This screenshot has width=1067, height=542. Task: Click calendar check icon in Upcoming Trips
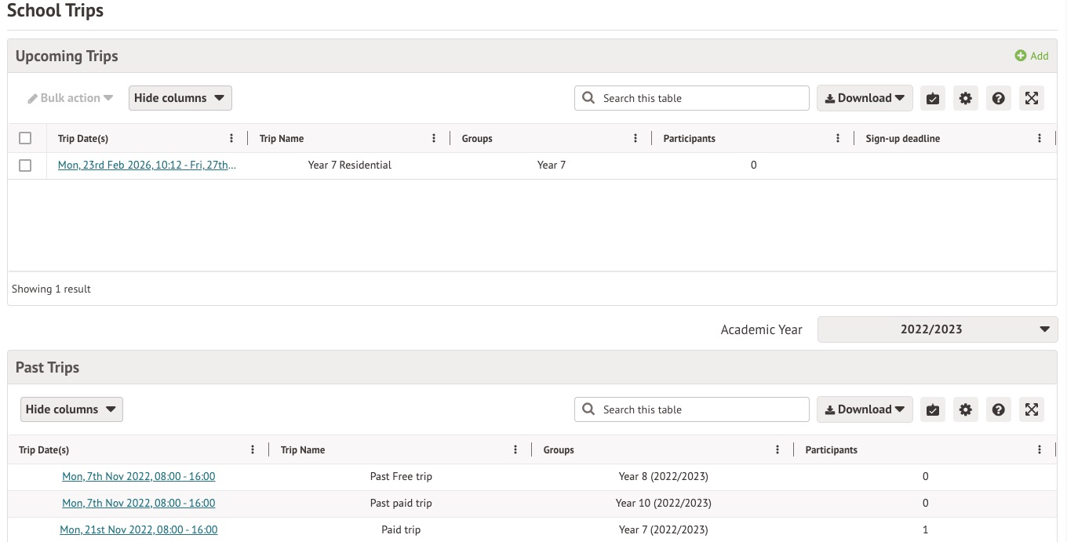coord(932,98)
